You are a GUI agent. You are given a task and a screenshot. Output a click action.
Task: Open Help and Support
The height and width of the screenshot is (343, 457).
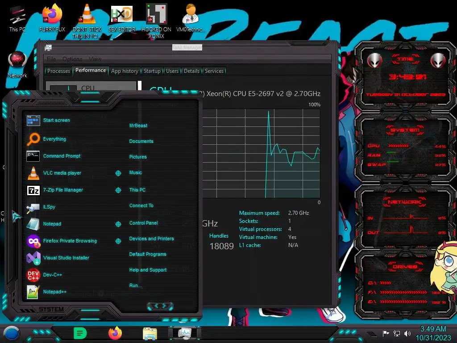[148, 270]
